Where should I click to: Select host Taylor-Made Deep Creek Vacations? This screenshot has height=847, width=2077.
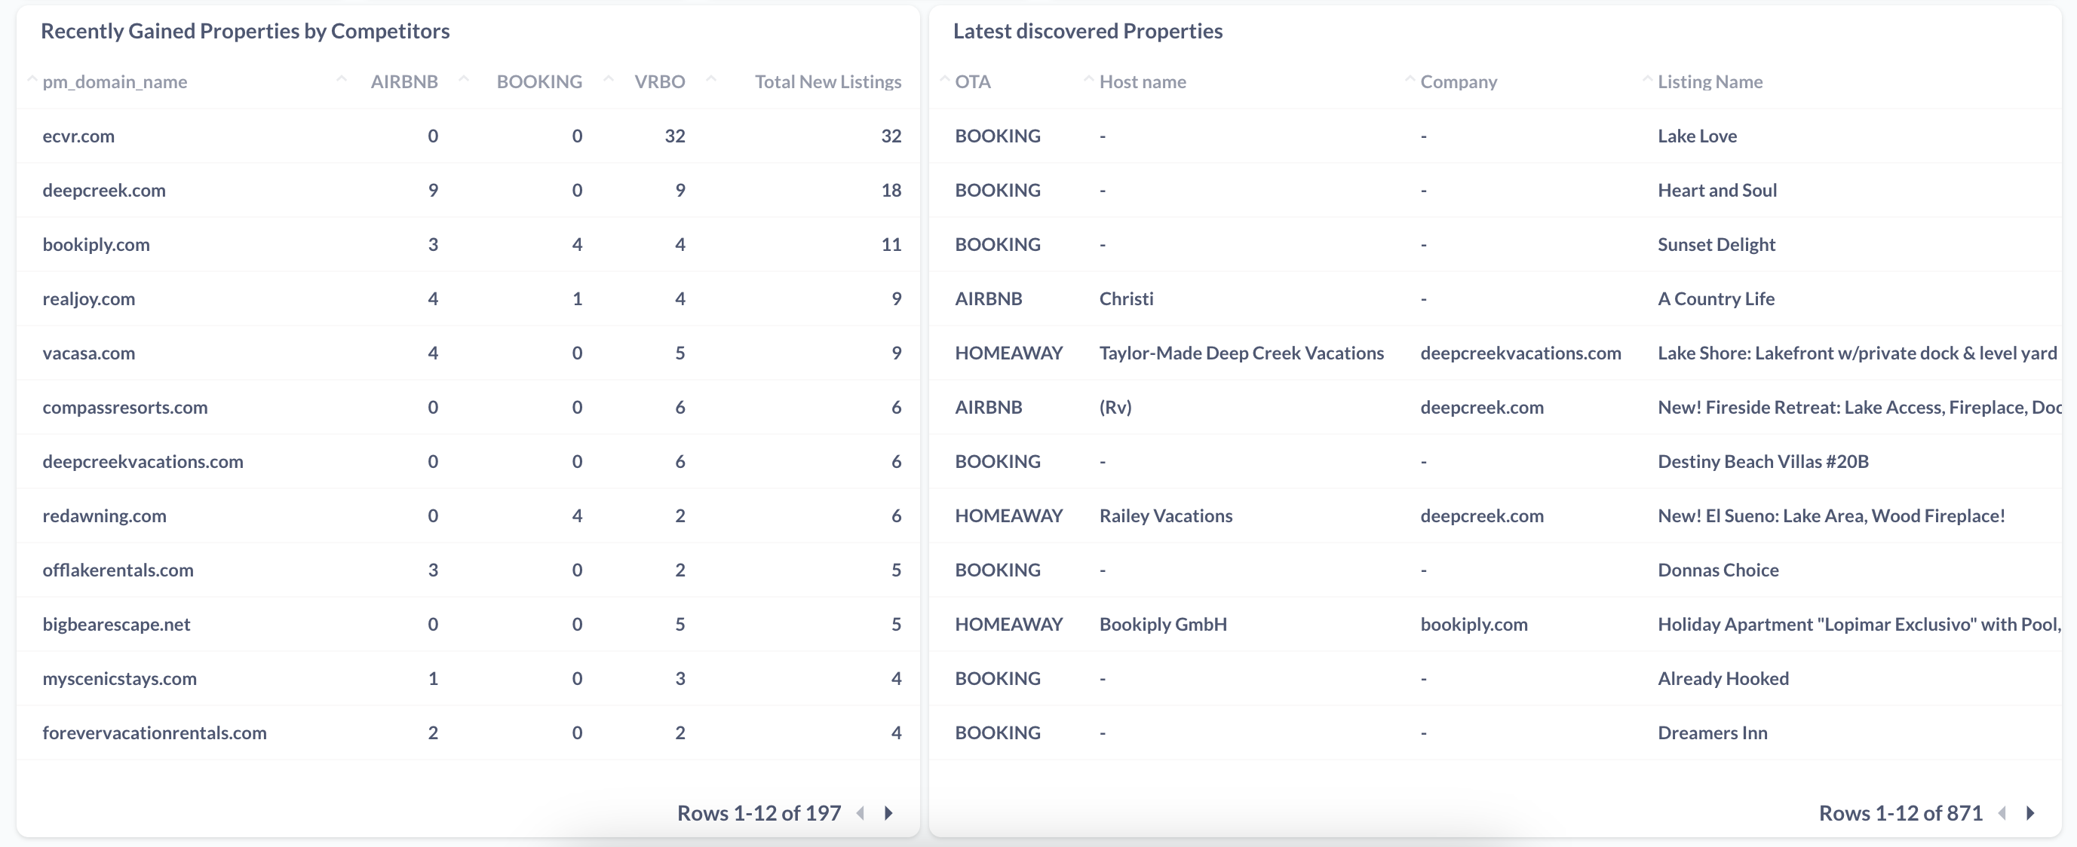[x=1241, y=353]
